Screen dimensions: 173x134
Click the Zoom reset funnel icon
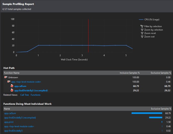pyautogui.click(x=142, y=33)
